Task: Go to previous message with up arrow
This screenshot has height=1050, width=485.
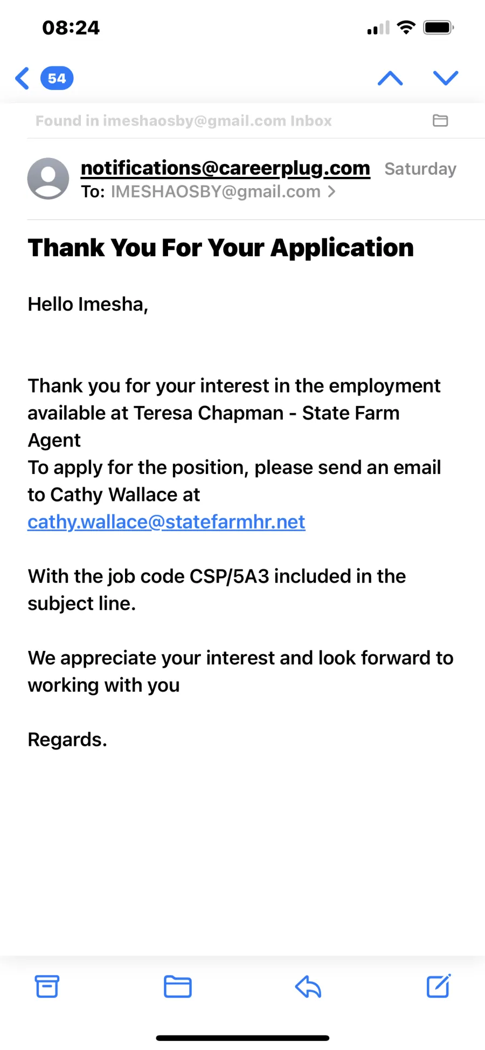Action: [390, 78]
